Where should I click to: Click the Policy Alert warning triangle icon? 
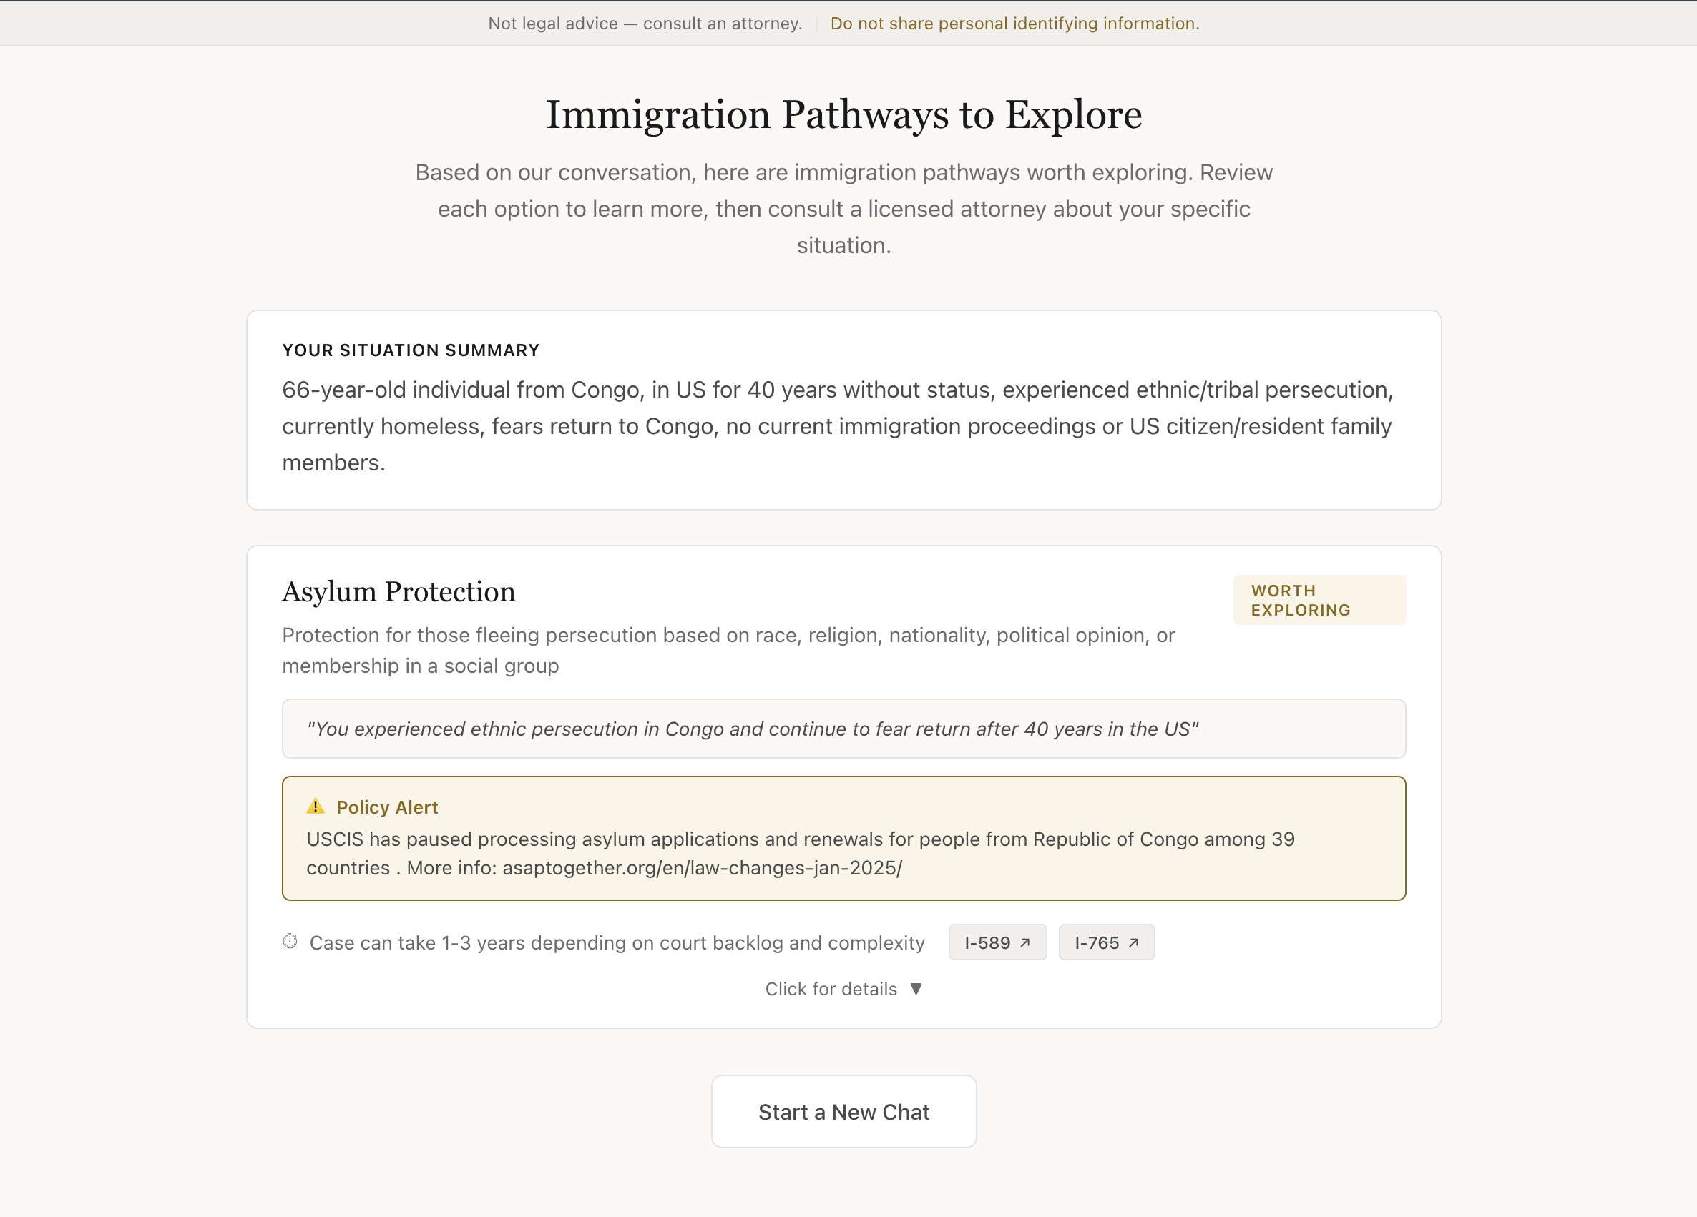coord(315,807)
